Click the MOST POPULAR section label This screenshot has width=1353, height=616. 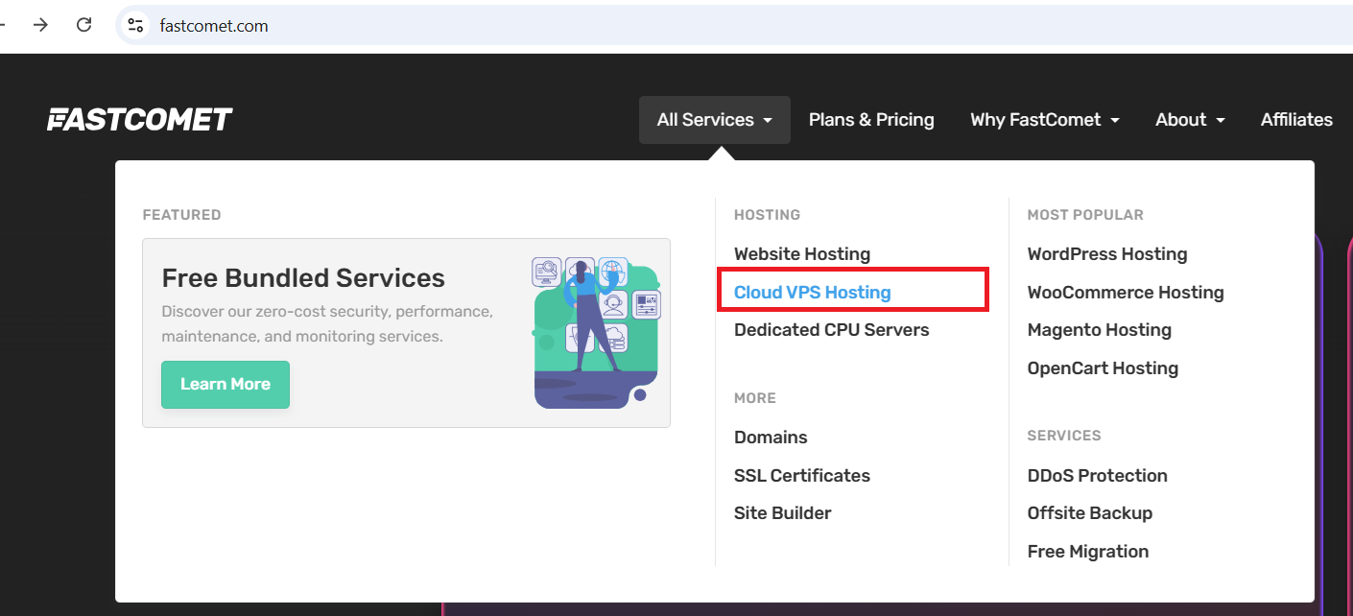[1085, 215]
